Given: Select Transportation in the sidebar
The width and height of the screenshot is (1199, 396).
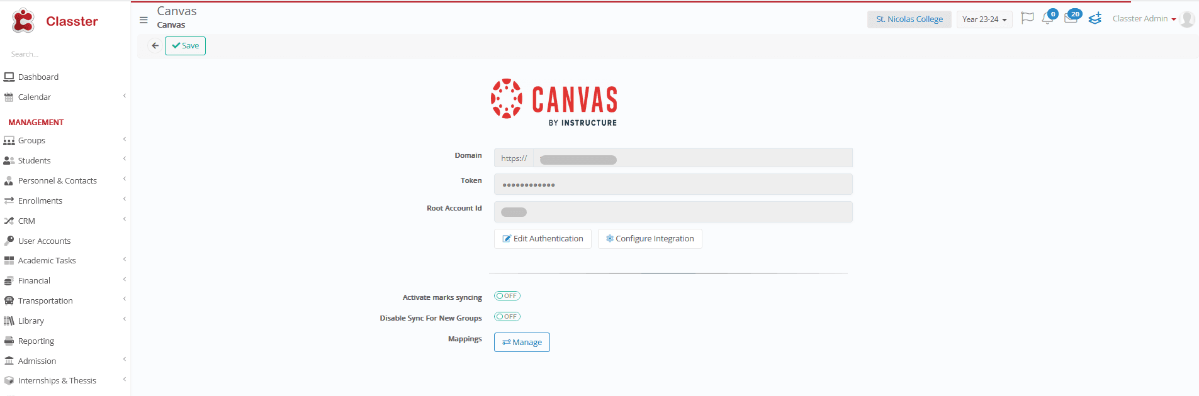Looking at the screenshot, I should pos(45,301).
